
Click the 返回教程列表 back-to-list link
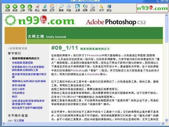tap(18, 48)
